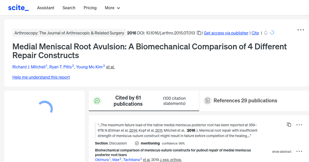Open Help me understand this report
Viewport: 309px width, 162px height.
pyautogui.click(x=41, y=77)
